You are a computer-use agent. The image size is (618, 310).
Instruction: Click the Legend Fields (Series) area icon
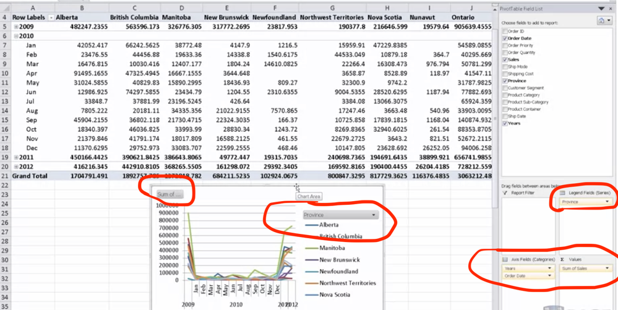(563, 193)
